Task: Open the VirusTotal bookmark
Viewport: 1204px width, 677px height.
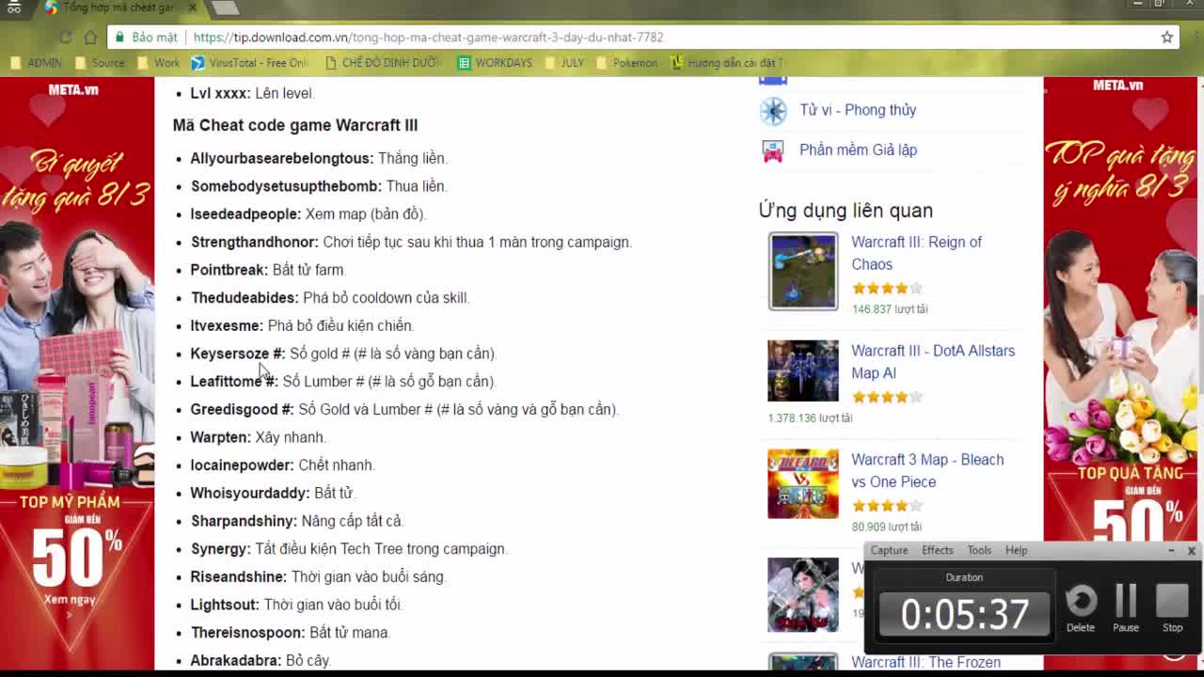Action: pyautogui.click(x=249, y=63)
